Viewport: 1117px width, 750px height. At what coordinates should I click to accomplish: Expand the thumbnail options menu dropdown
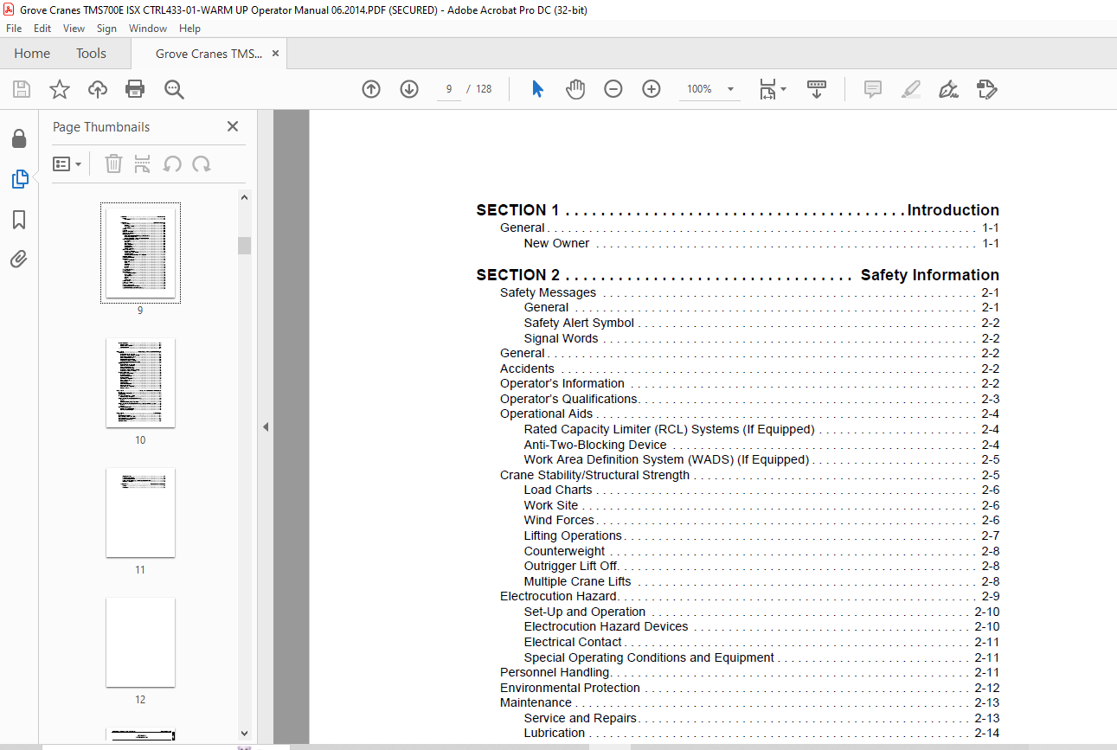[x=67, y=163]
